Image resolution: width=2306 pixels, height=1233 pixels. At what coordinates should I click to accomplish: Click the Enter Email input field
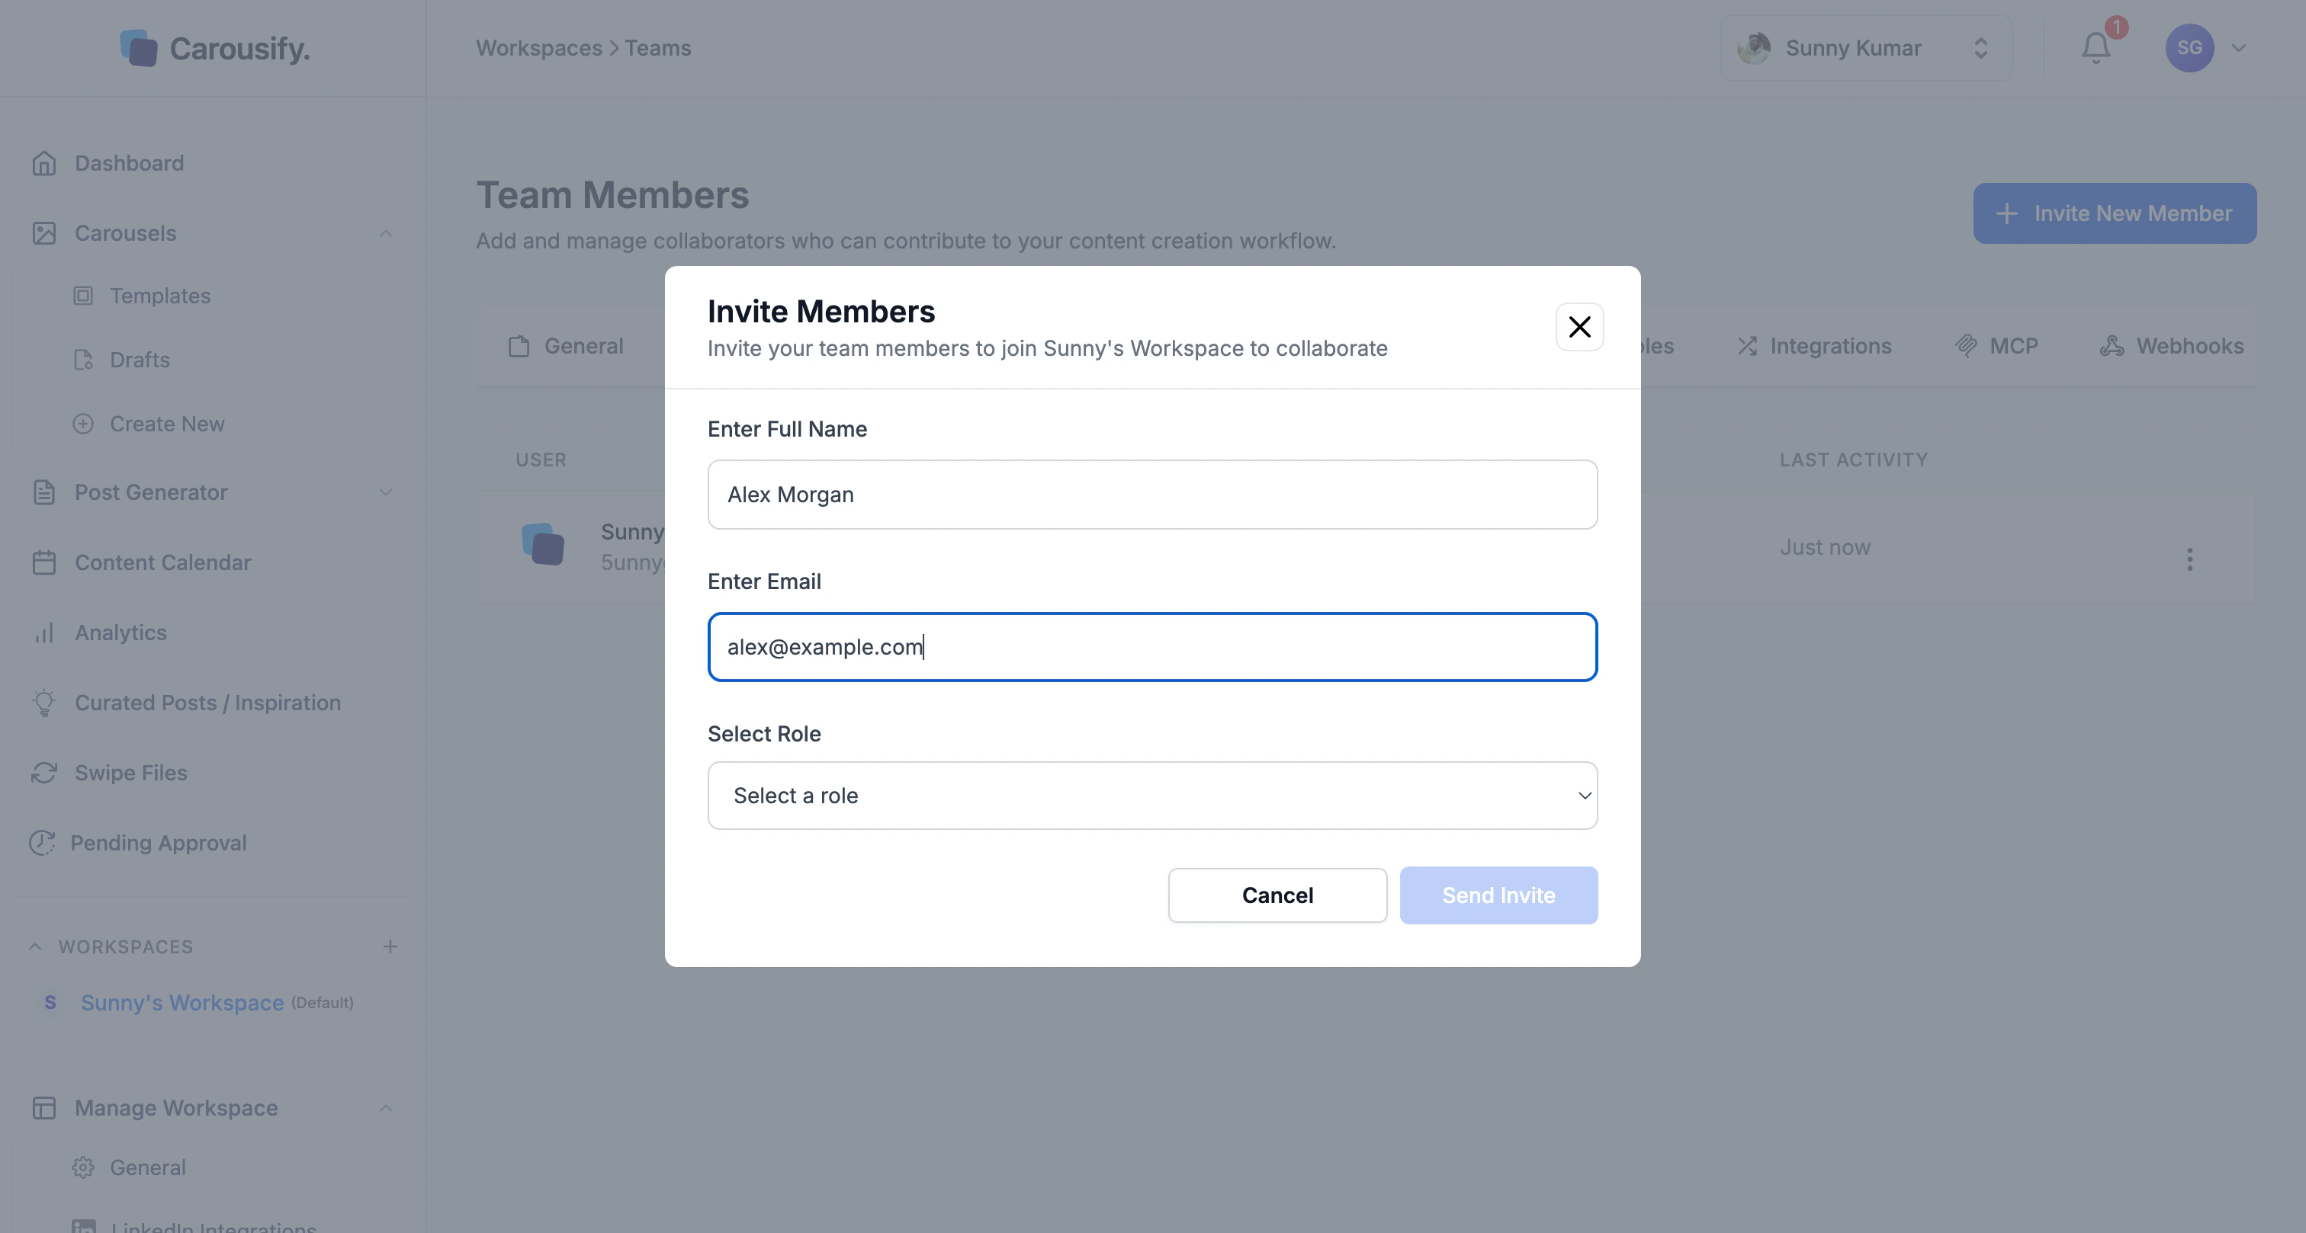[x=1152, y=647]
